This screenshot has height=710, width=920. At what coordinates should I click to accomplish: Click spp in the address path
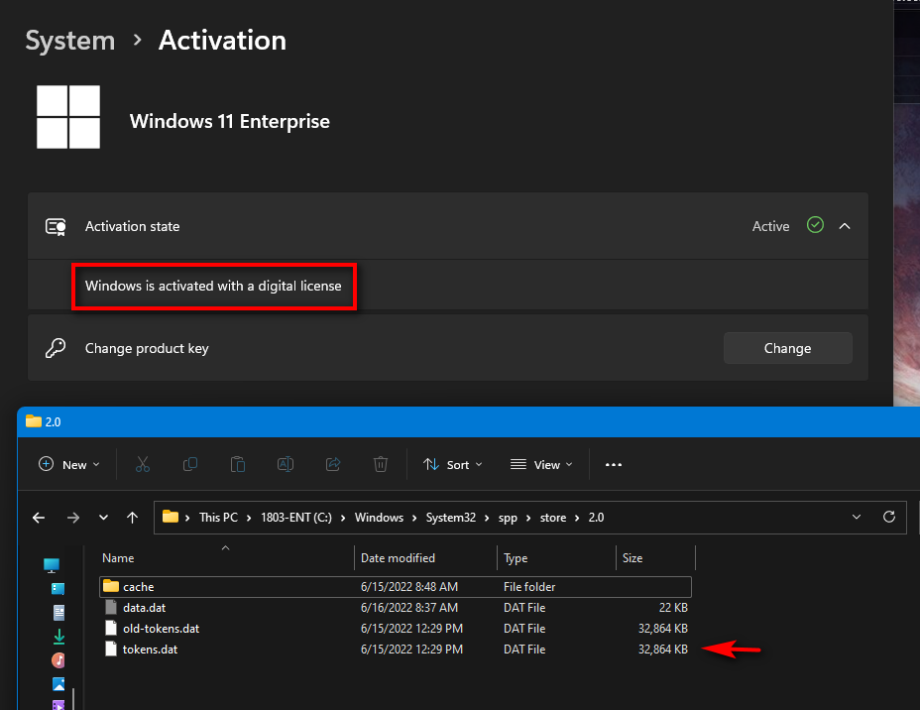[x=508, y=518]
